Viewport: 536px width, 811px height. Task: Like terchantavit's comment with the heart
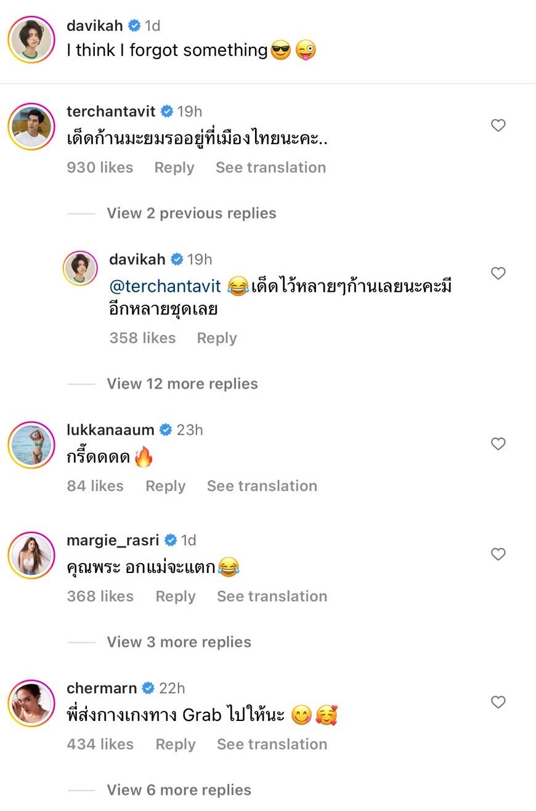[x=498, y=126]
